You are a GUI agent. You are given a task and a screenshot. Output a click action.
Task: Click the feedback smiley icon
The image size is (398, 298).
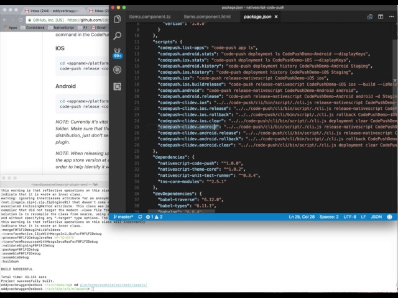[x=389, y=217]
